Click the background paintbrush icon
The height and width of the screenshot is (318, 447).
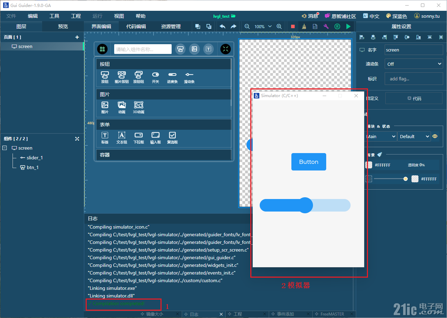point(379,154)
